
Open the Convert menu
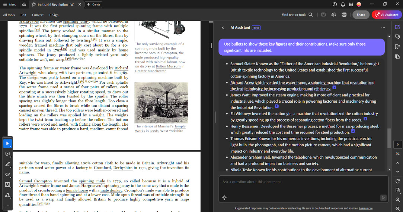[38, 15]
